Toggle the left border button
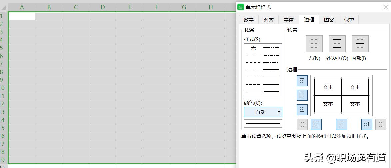391x168 pixels. 316,124
